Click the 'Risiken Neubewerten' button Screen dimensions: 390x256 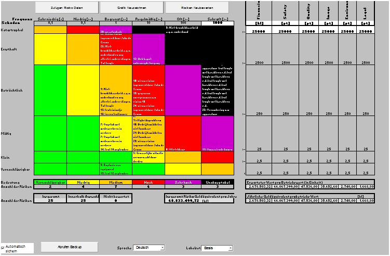coord(197,8)
